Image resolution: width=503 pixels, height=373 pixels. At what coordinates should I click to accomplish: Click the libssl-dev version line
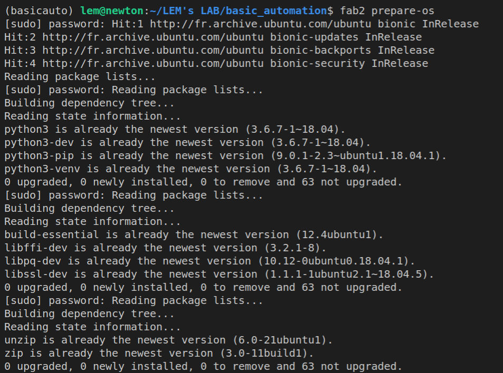pyautogui.click(x=219, y=274)
